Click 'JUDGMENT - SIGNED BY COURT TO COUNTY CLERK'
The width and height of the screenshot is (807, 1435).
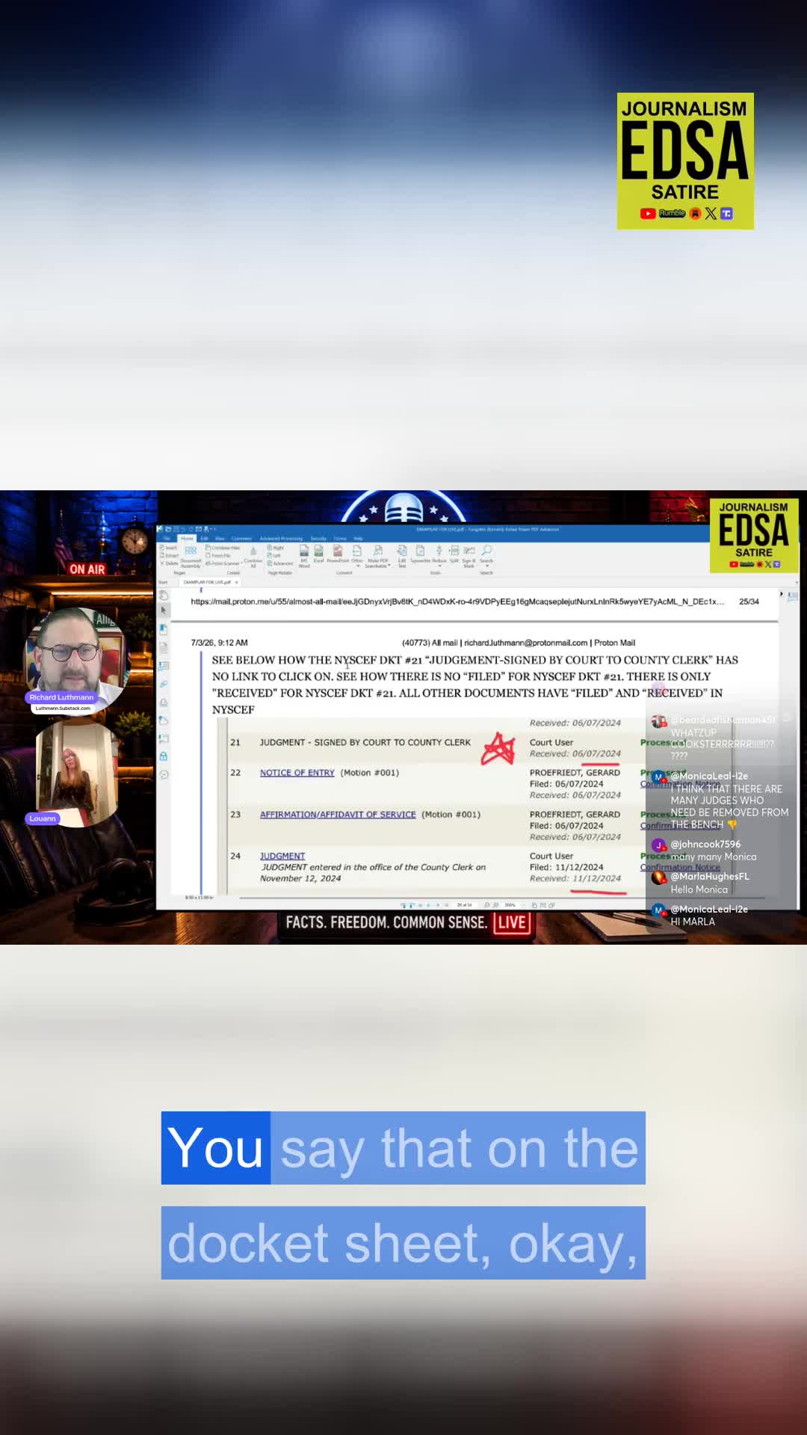365,743
